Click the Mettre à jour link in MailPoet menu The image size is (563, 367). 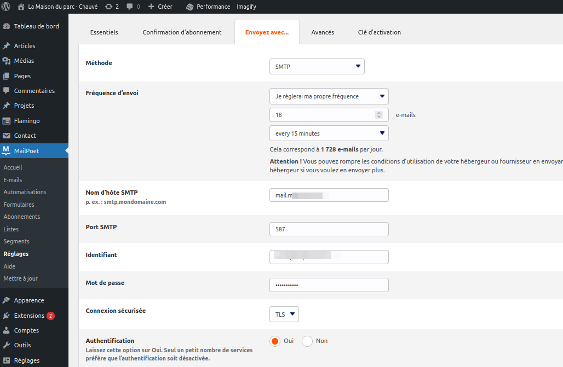(x=21, y=278)
